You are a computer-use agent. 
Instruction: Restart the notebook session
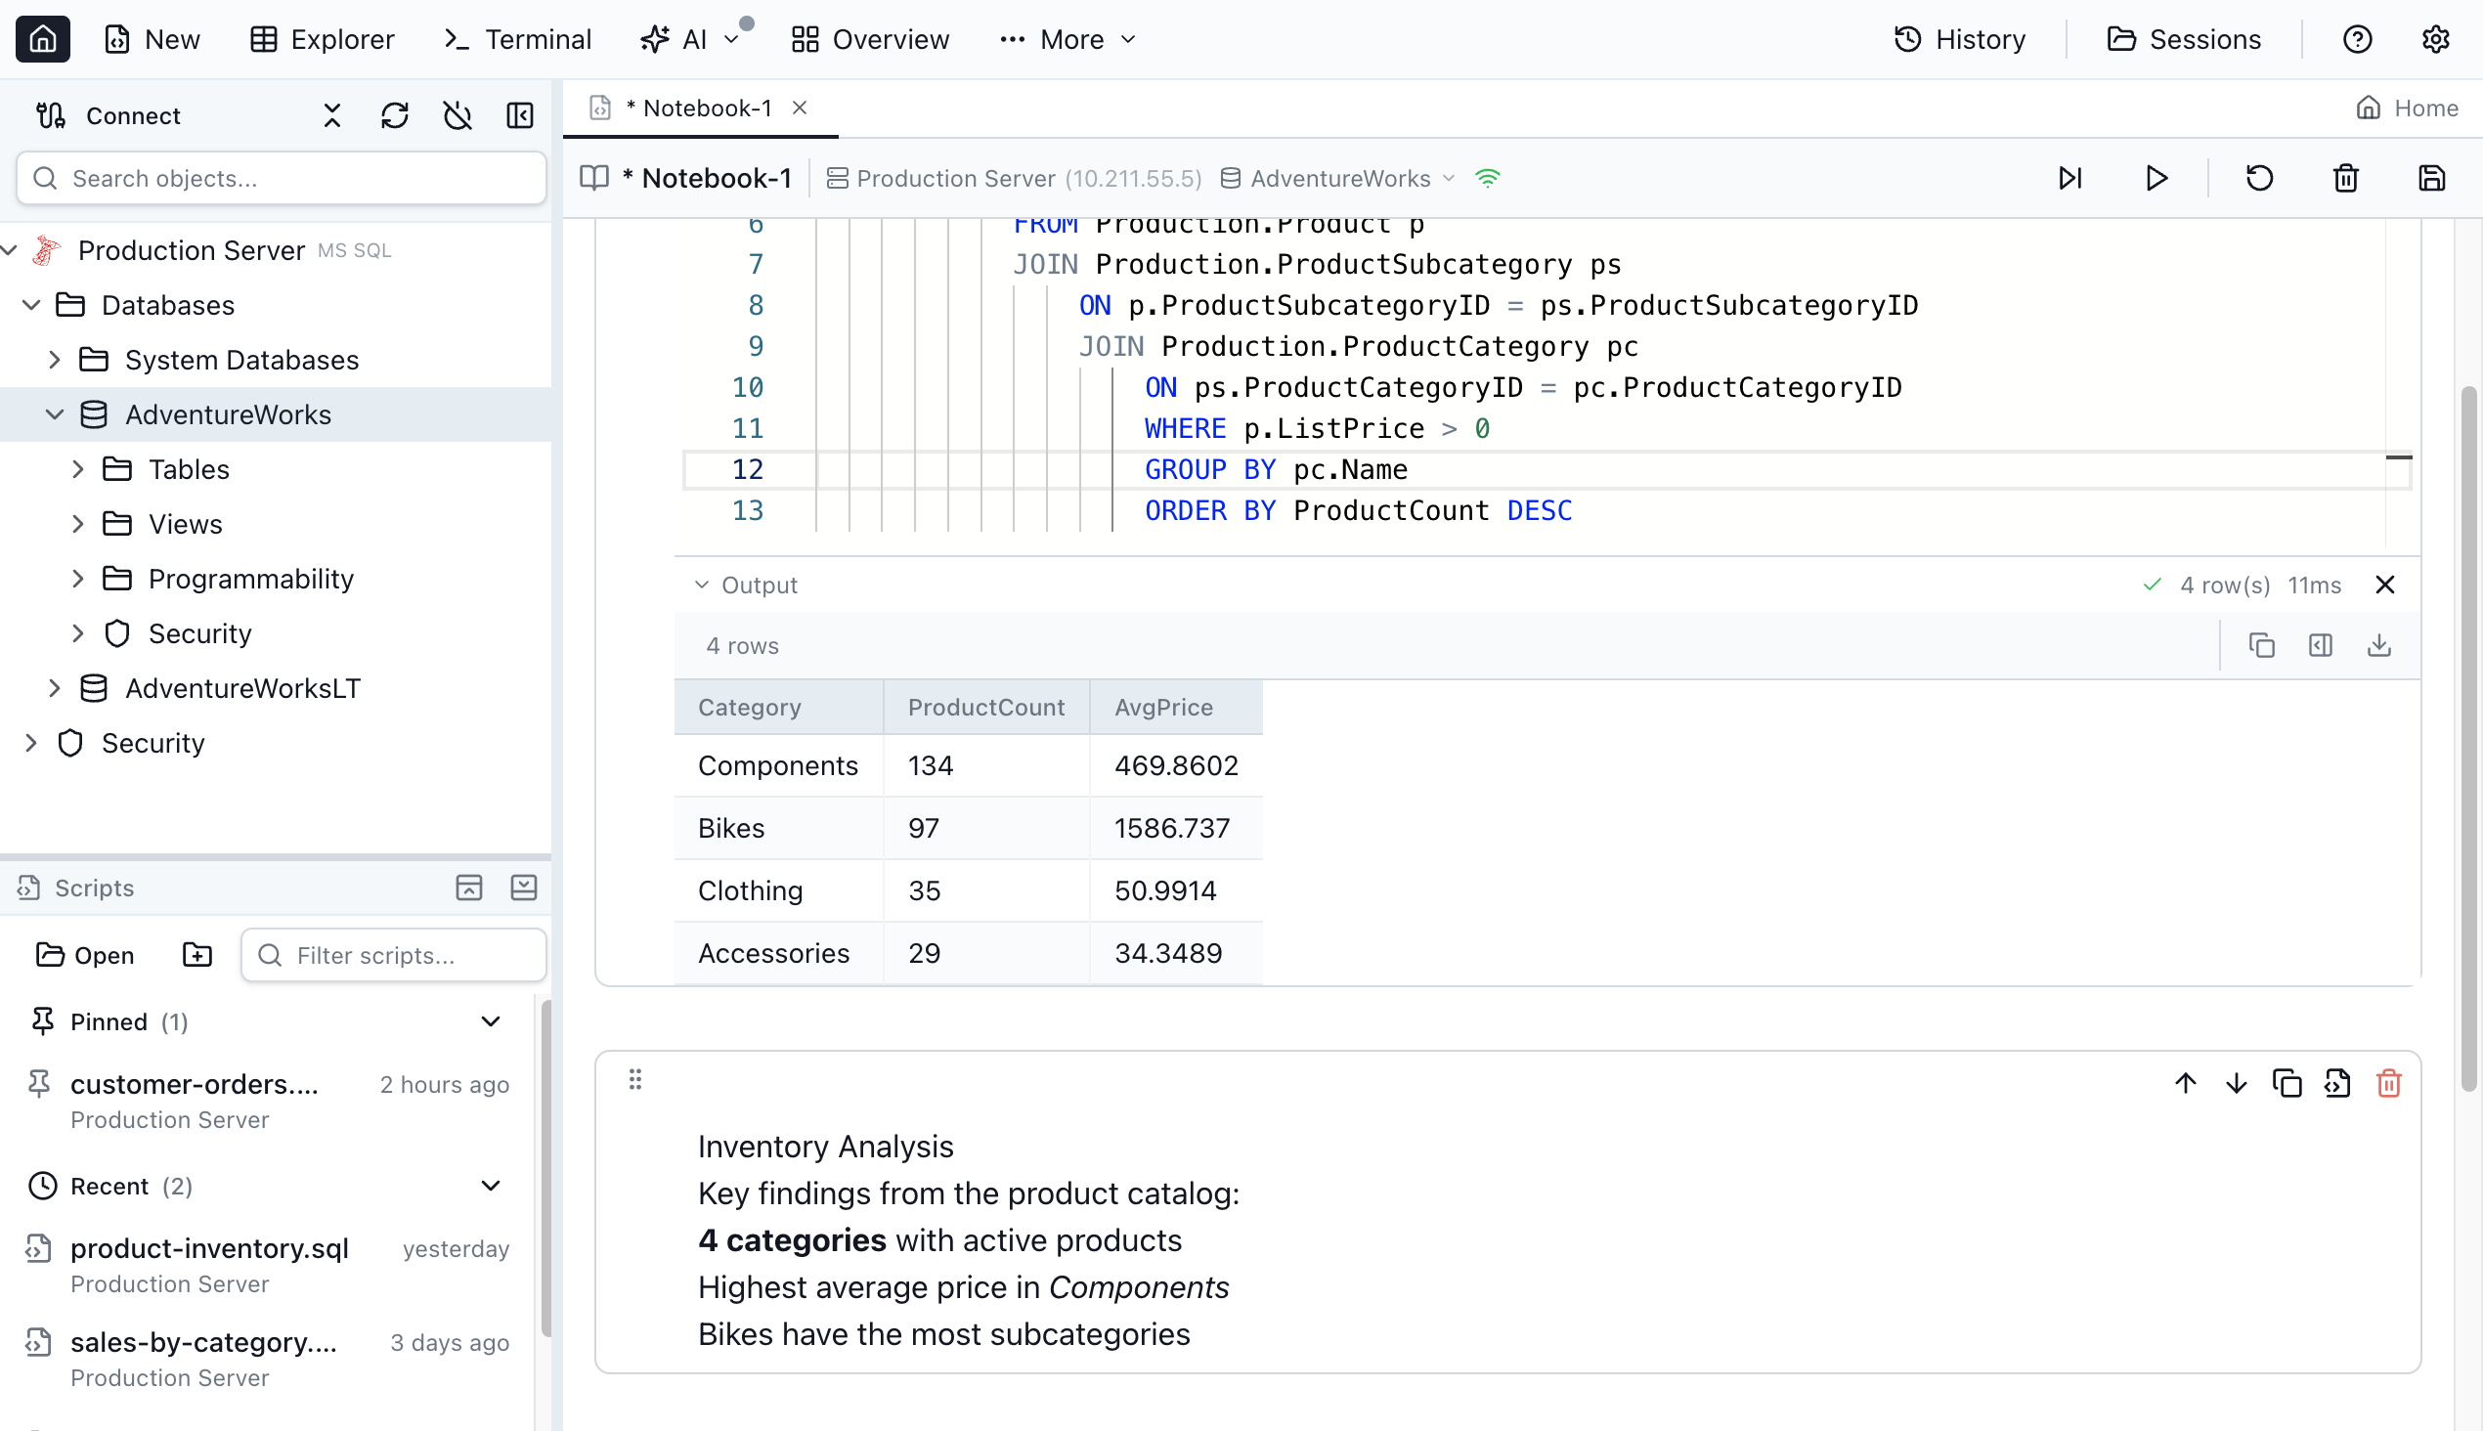coord(2259,178)
